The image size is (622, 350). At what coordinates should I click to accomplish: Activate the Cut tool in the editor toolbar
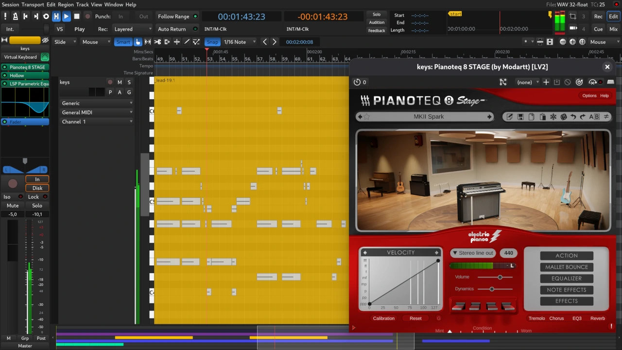click(x=157, y=42)
